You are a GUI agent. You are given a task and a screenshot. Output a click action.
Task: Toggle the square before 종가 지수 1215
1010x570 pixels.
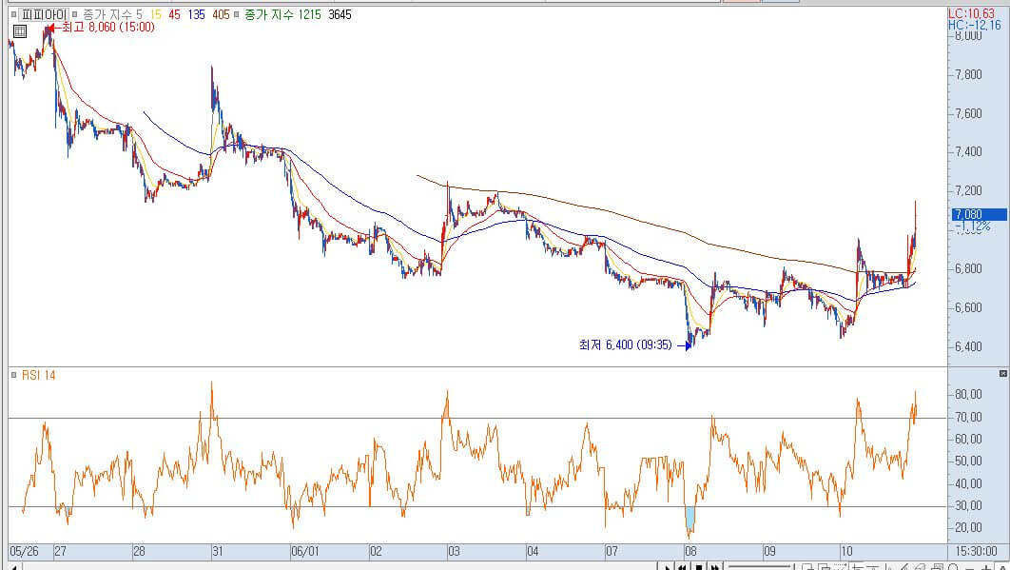coord(237,14)
